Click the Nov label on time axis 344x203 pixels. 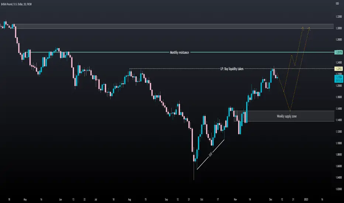(235, 199)
